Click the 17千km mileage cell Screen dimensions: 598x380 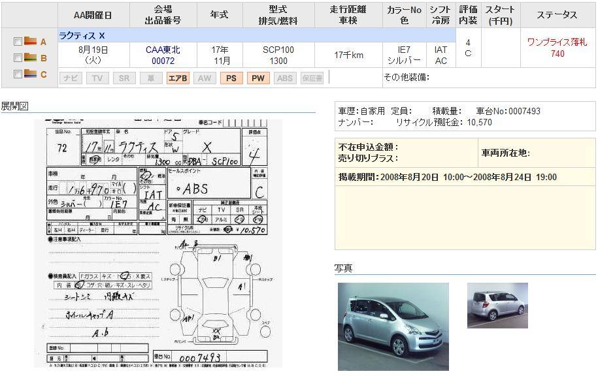coord(348,55)
